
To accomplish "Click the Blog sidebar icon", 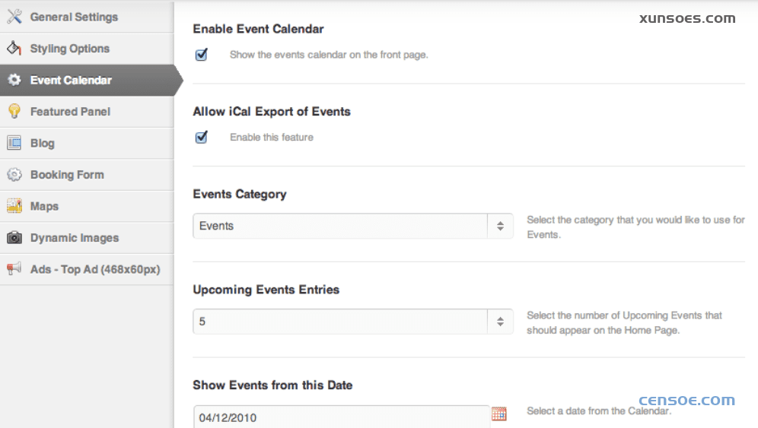I will point(14,143).
